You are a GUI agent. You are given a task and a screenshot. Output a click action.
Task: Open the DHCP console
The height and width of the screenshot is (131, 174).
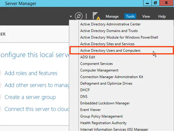85,90
